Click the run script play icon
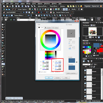103x103 pixels. [x=24, y=12]
